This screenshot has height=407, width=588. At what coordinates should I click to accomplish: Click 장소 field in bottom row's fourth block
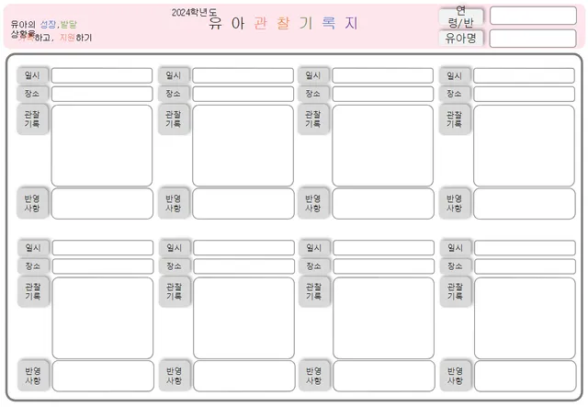click(x=525, y=266)
